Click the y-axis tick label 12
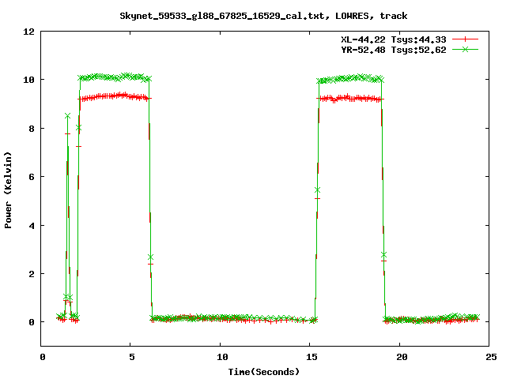 pos(28,32)
